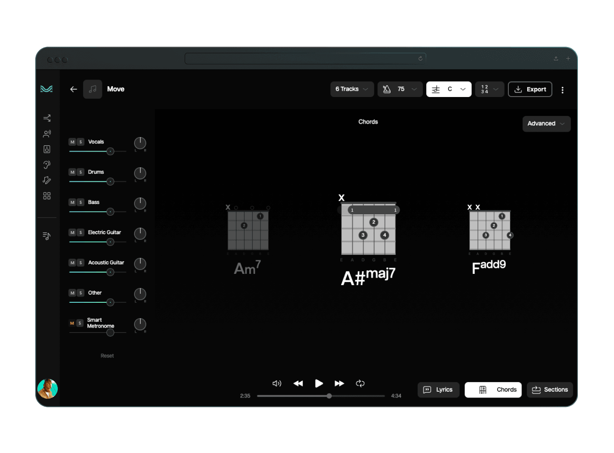The width and height of the screenshot is (614, 453).
Task: Click the play button
Action: [319, 384]
